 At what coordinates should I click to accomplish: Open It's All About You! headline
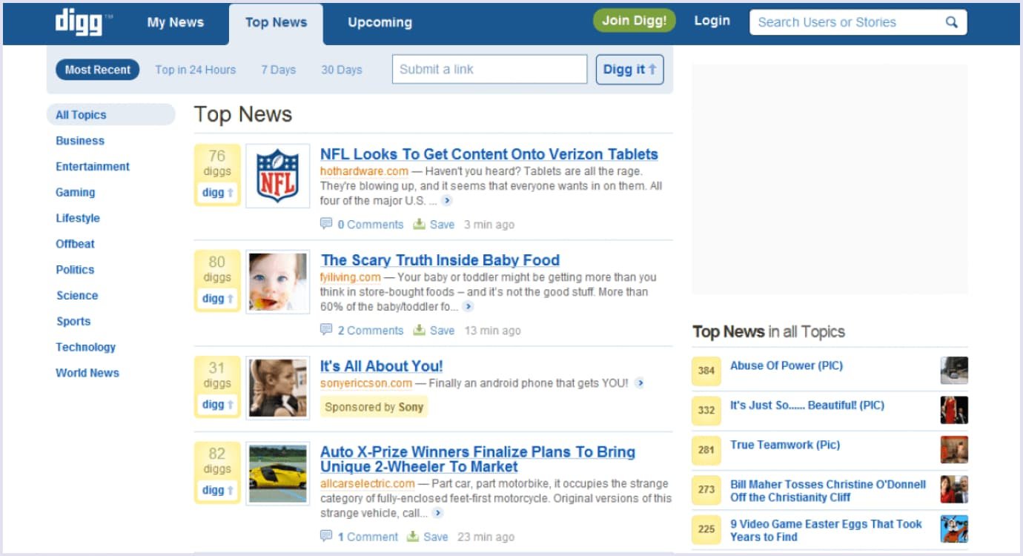[381, 366]
